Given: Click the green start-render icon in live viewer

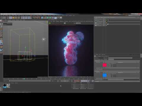Looking at the screenshot, I should (x=50, y=23).
